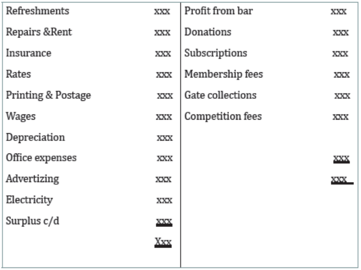The width and height of the screenshot is (361, 270).
Task: Click the Depreciation row label
Action: click(x=35, y=137)
